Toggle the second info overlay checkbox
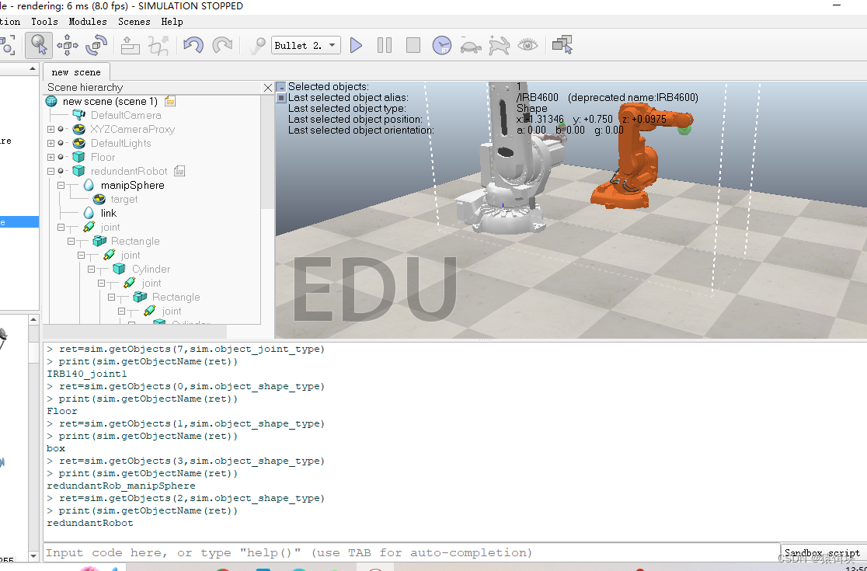Screen dimensions: 867x571 [281, 98]
